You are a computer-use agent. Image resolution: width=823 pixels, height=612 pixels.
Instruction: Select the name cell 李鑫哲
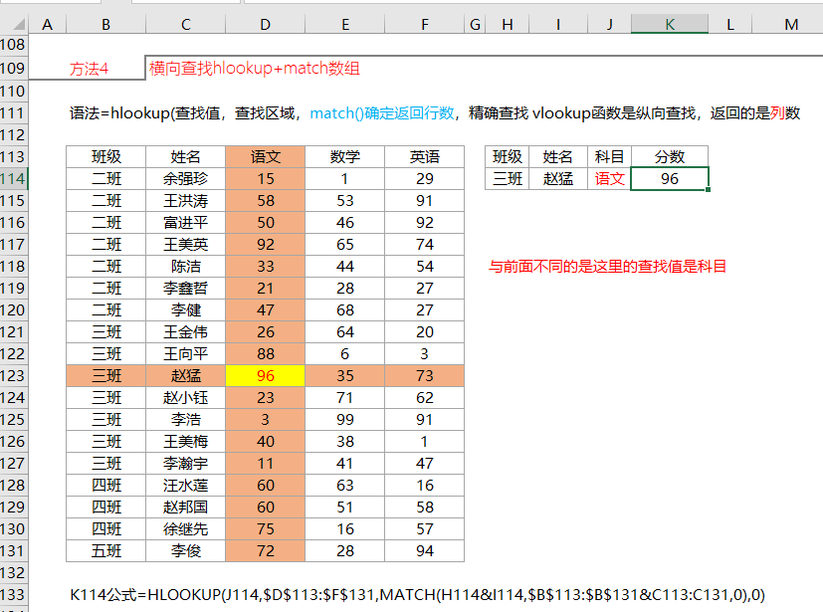coord(185,289)
